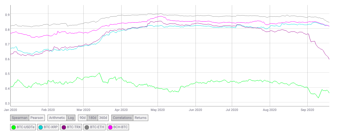Click the 0.5 y-axis label

tap(7, 74)
